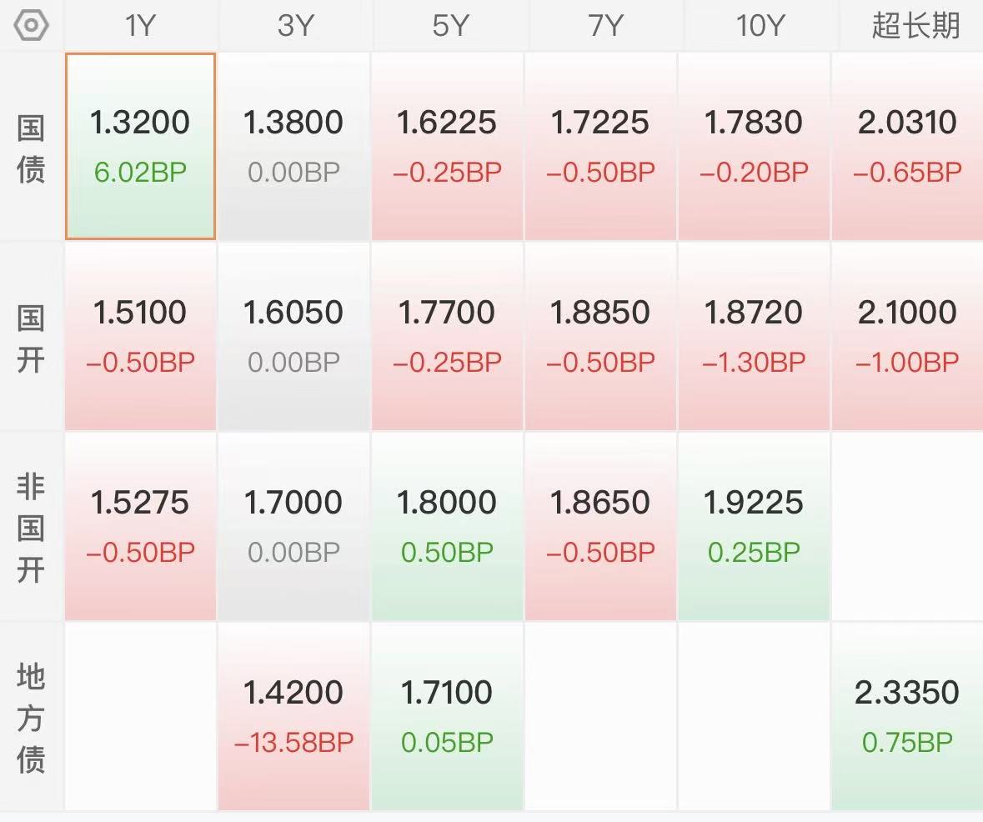
Task: Open the 地方债 3Y cell 1.4200
Action: (x=293, y=717)
